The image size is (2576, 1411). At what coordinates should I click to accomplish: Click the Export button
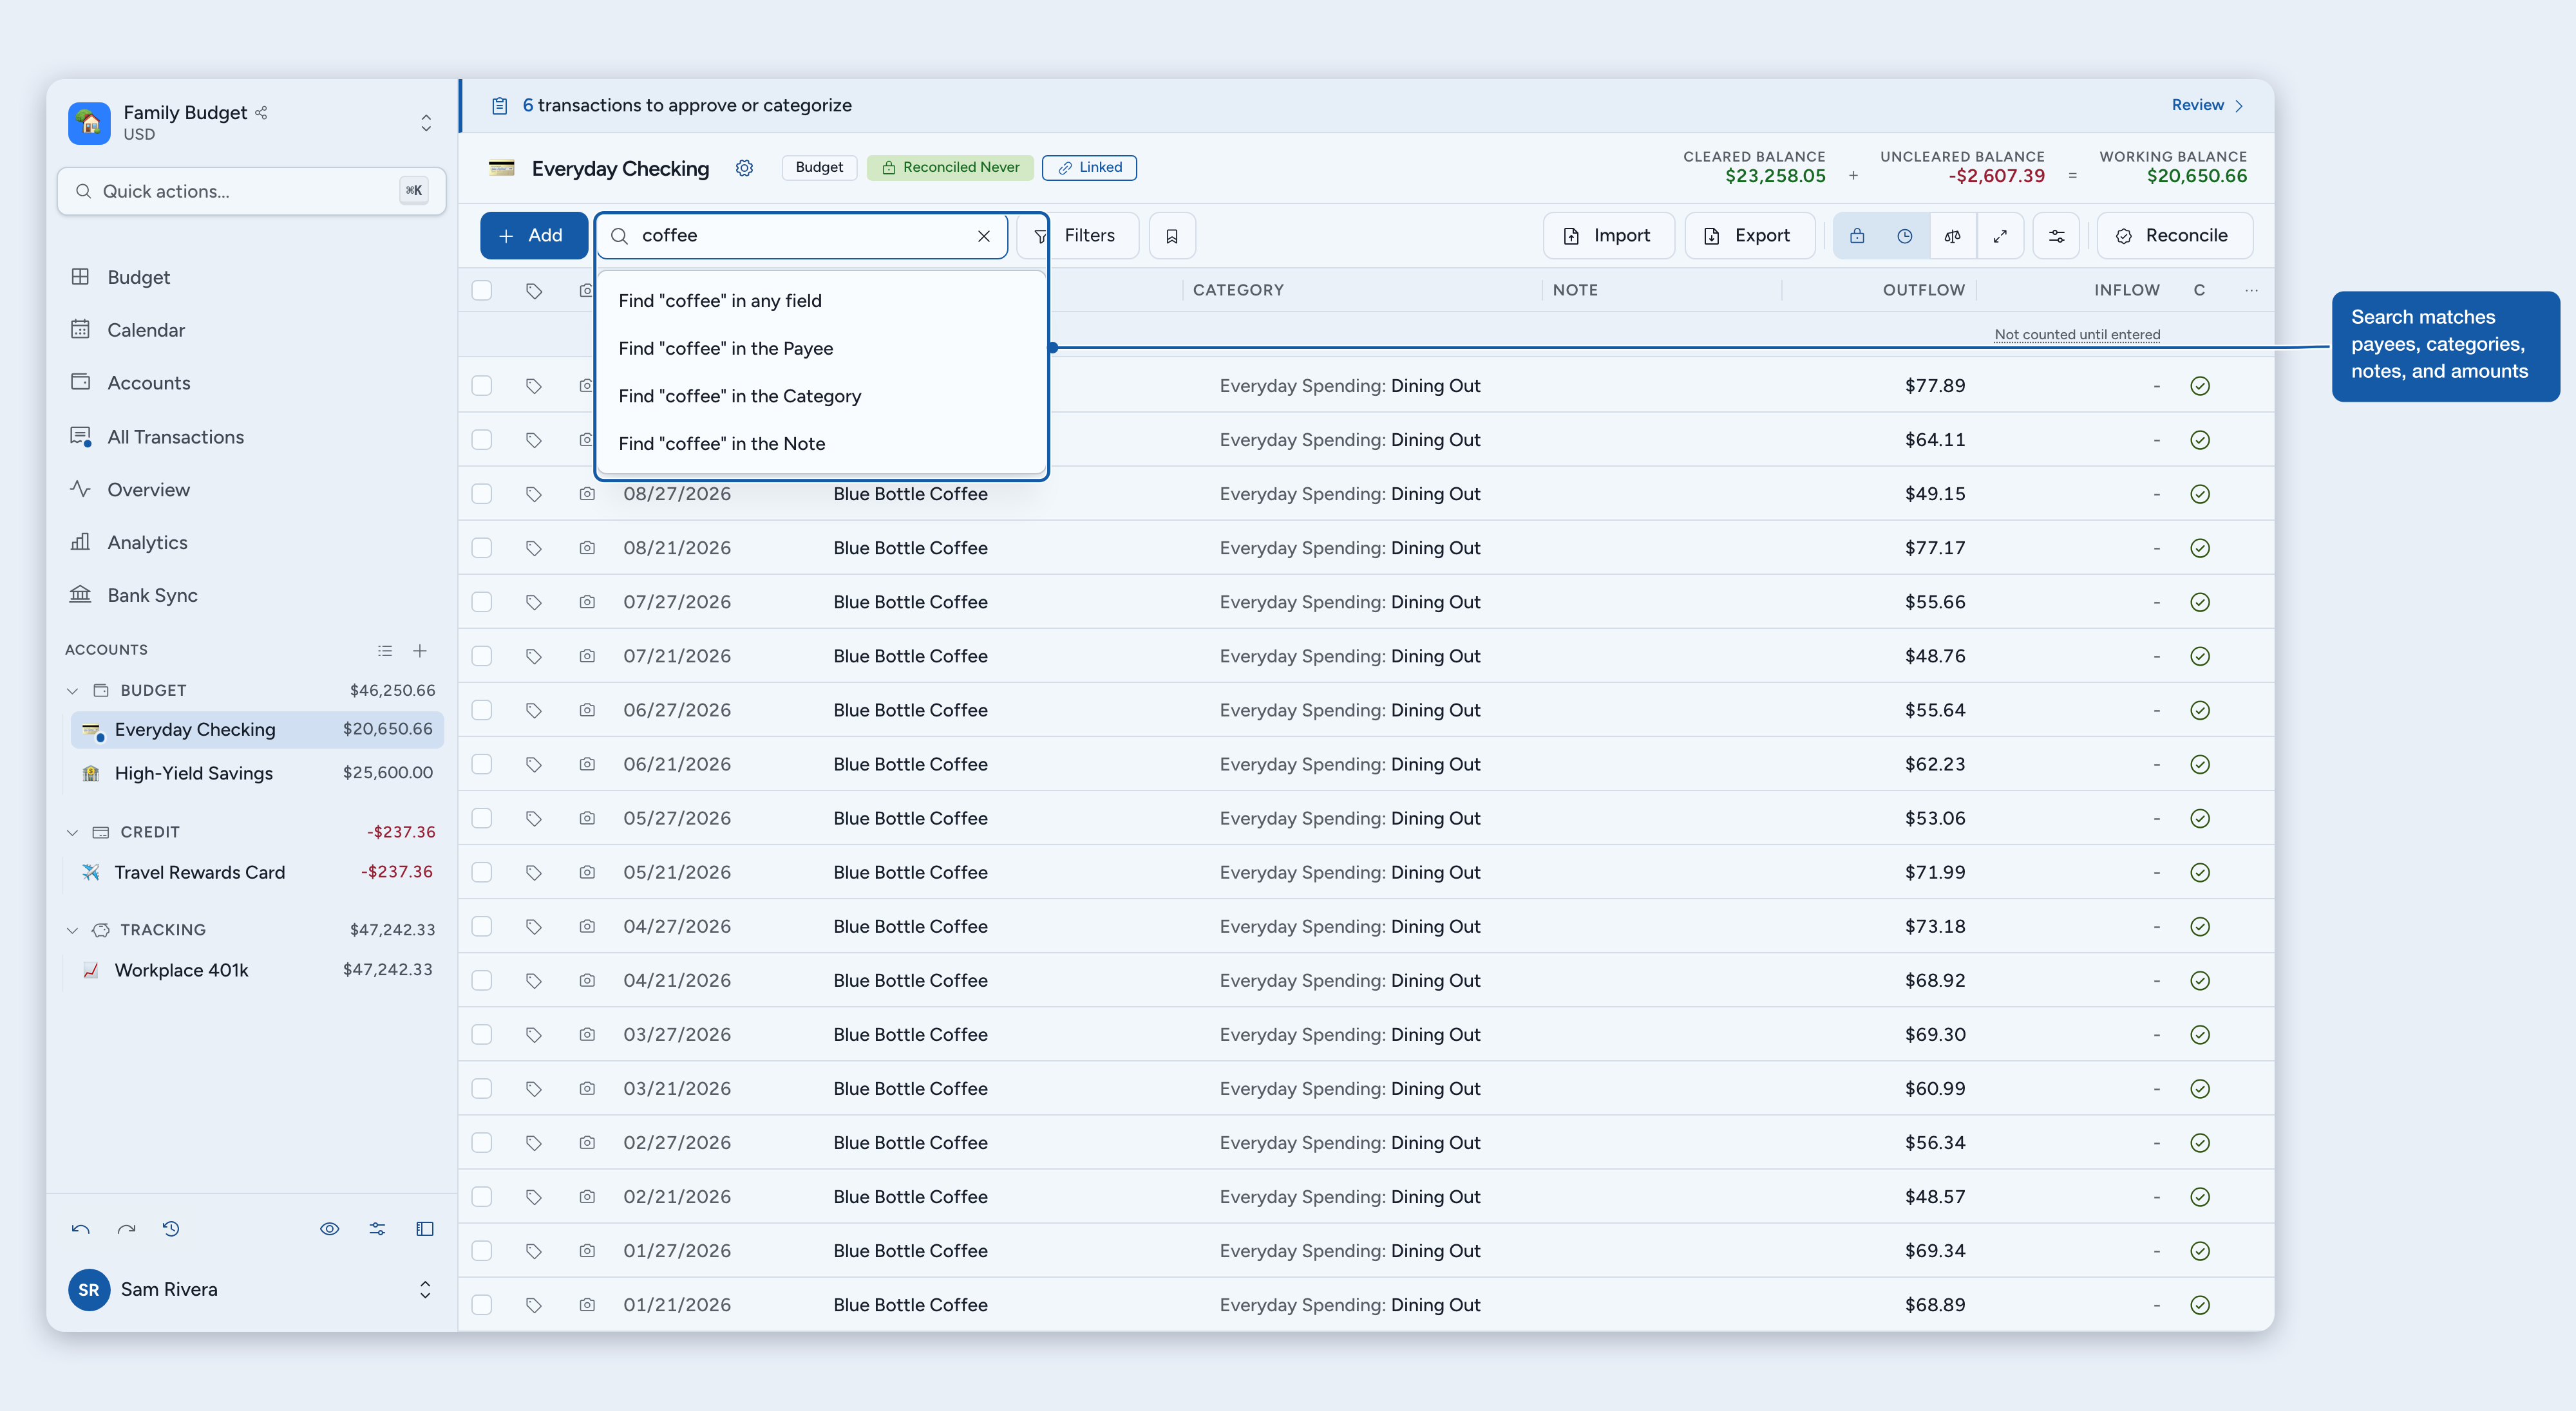click(1749, 236)
